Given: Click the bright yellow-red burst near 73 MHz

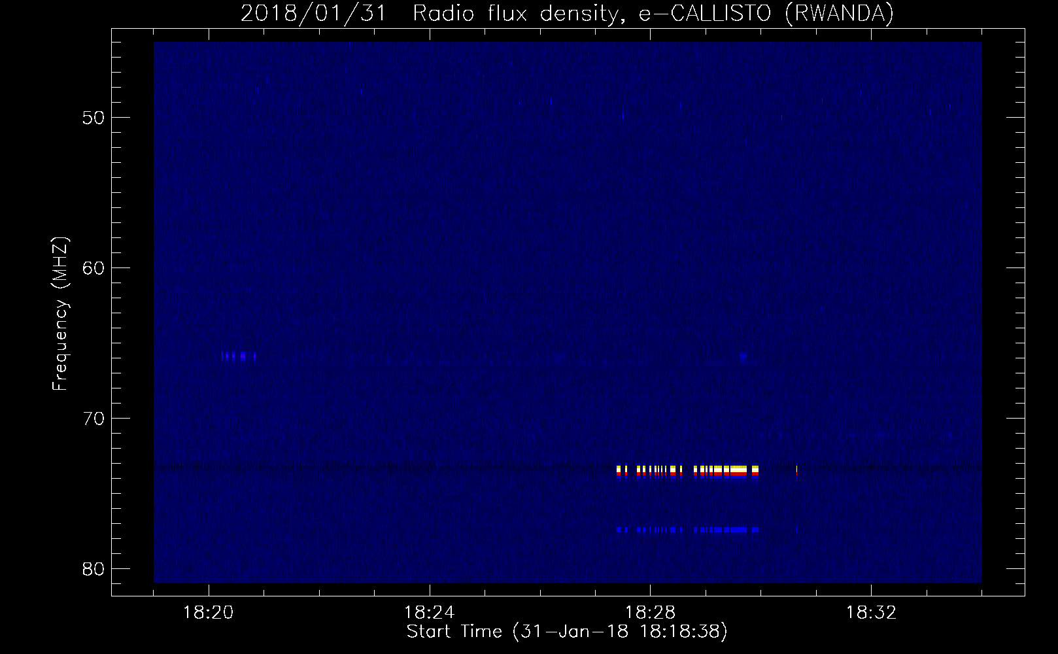Looking at the screenshot, I should pos(687,472).
